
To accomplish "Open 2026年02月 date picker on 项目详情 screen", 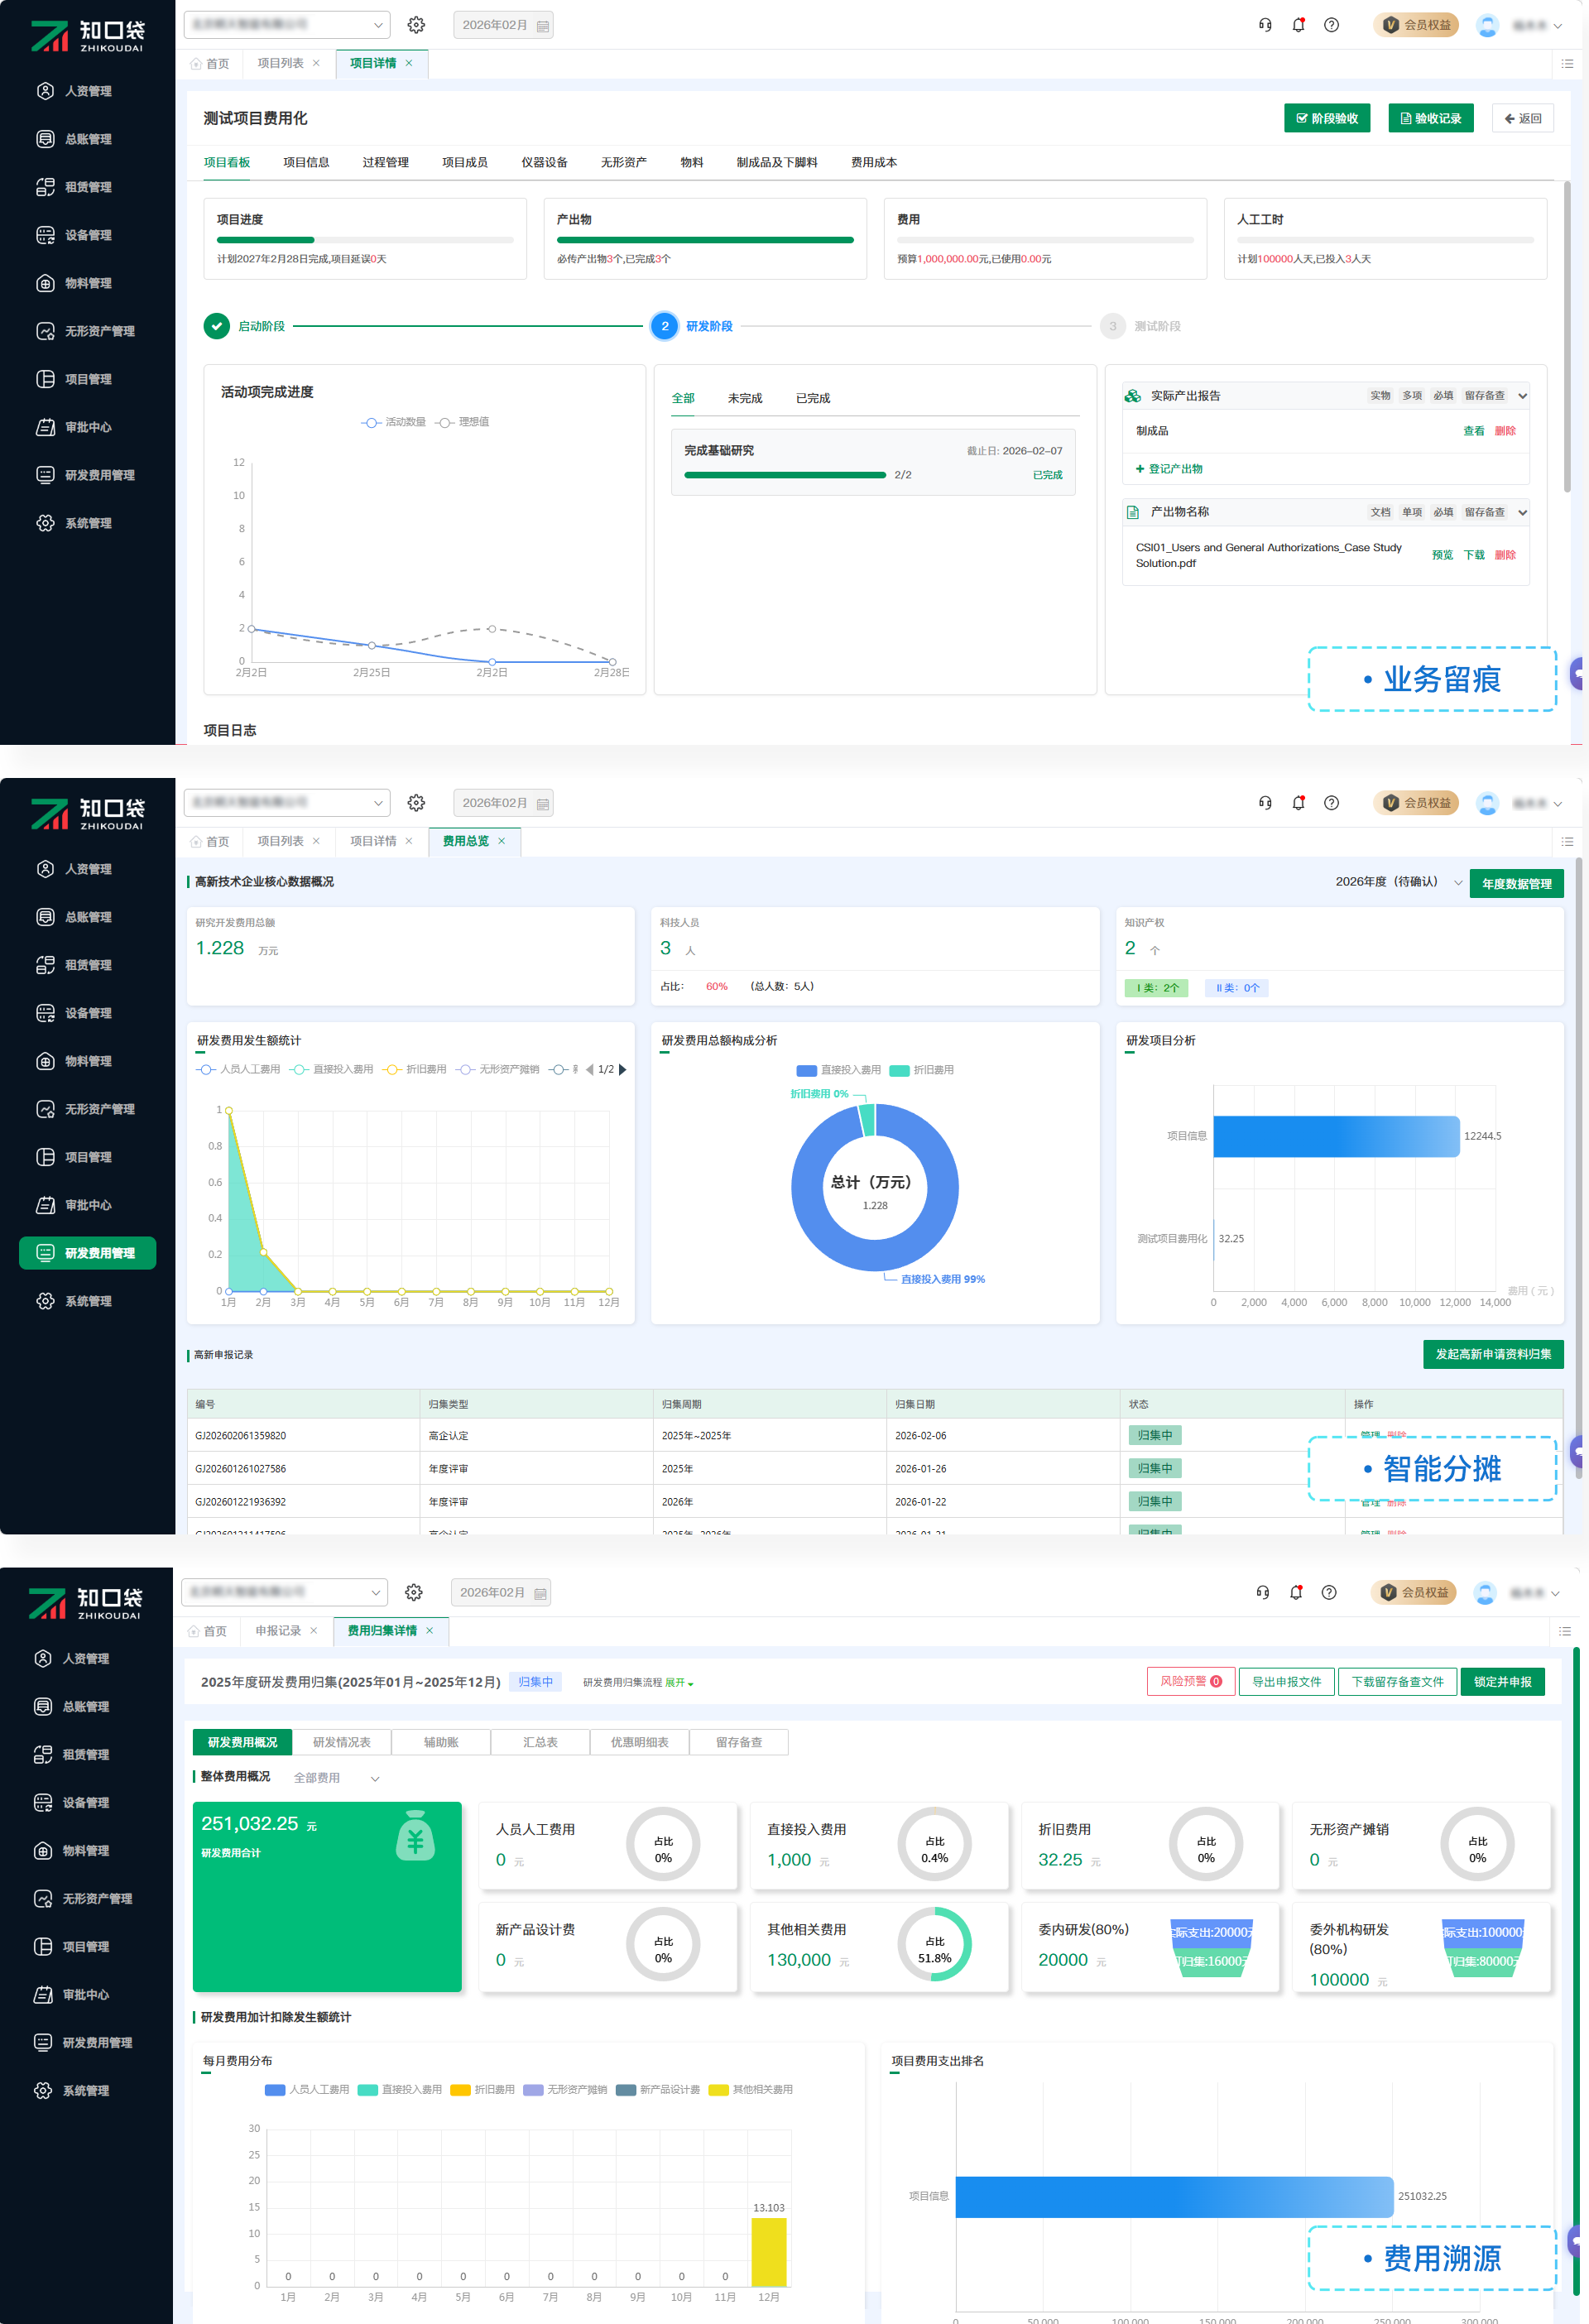I will tap(503, 25).
